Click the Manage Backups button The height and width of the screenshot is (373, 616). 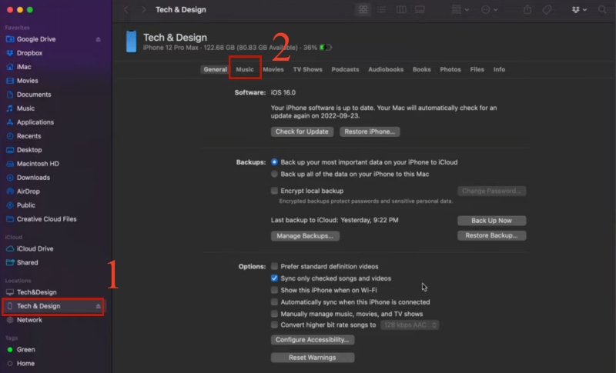(x=305, y=236)
